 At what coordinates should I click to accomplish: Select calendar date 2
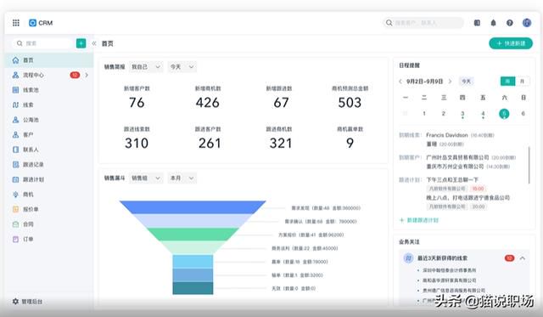[x=443, y=113]
